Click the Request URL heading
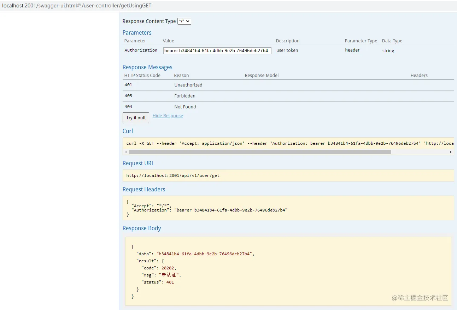The width and height of the screenshot is (457, 310). coord(139,163)
